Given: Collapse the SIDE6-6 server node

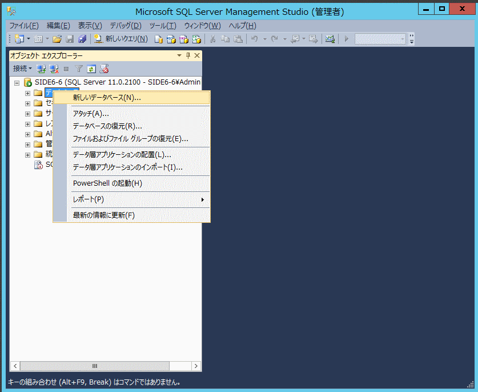Looking at the screenshot, I should pos(17,83).
